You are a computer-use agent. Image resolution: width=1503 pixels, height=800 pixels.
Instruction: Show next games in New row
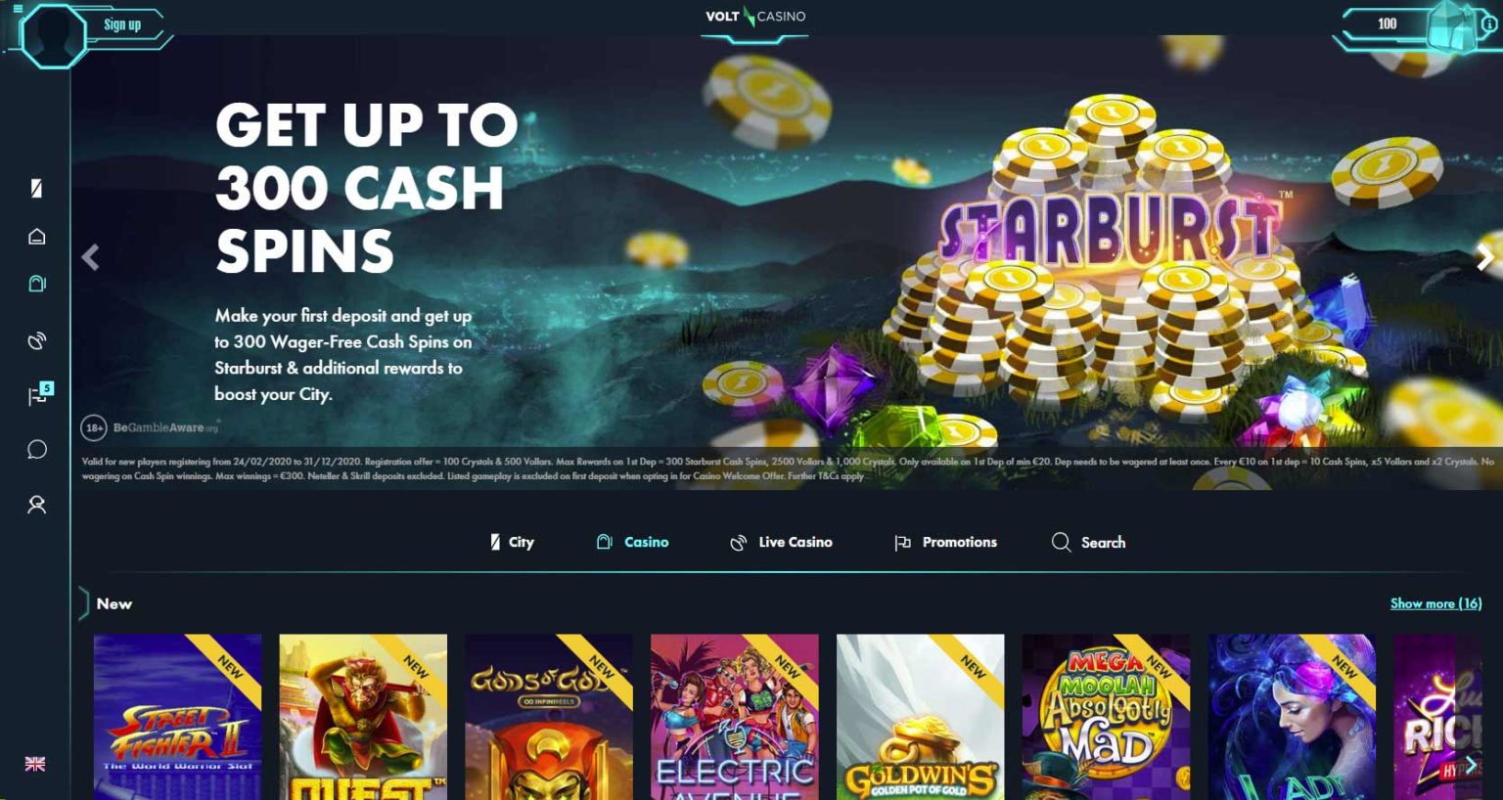[1470, 766]
